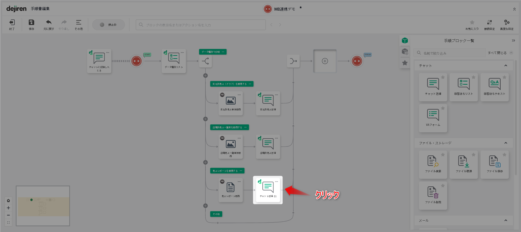This screenshot has height=232, width=521.
Task: Select the merge node block
Action: (x=293, y=61)
